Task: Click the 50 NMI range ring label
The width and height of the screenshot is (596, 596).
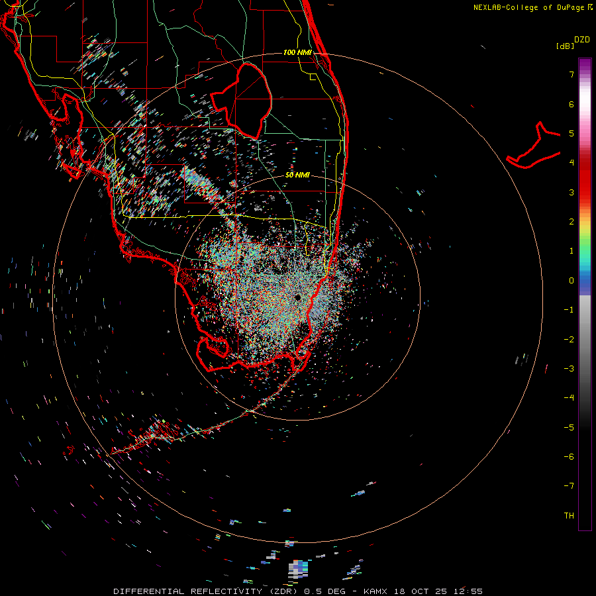Action: pyautogui.click(x=297, y=175)
